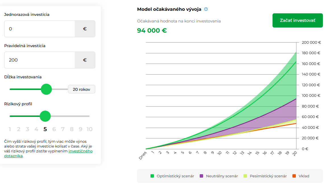Click the euro symbol next to Pravidelná investícia
326x185 pixels.
[x=85, y=60]
